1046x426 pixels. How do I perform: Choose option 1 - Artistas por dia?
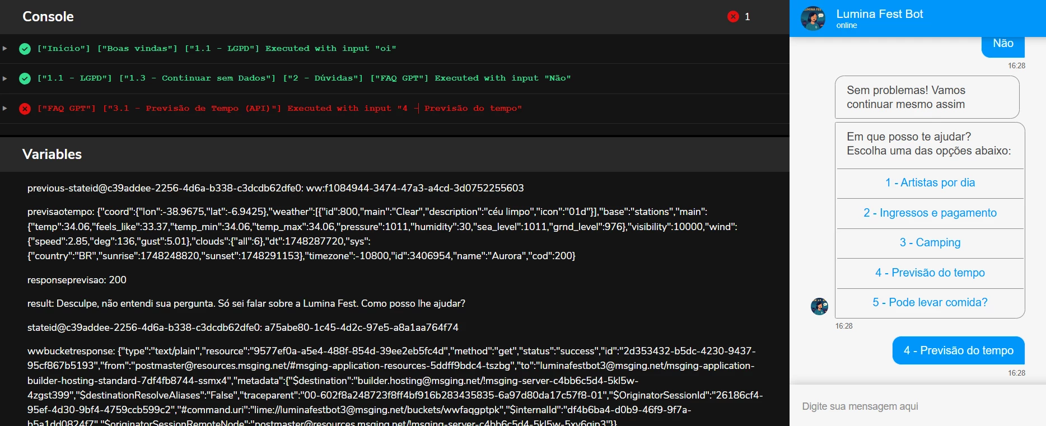point(930,183)
